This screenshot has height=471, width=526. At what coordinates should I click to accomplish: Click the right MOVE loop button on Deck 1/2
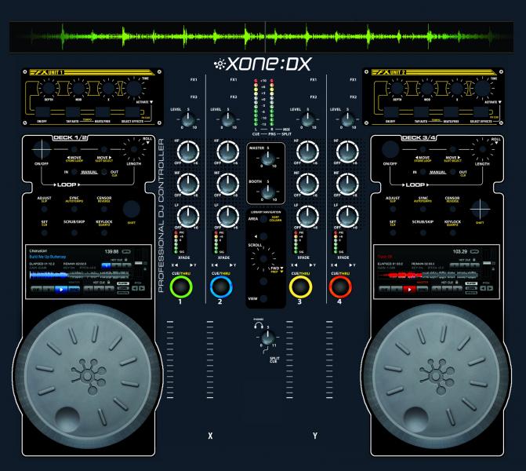104,149
